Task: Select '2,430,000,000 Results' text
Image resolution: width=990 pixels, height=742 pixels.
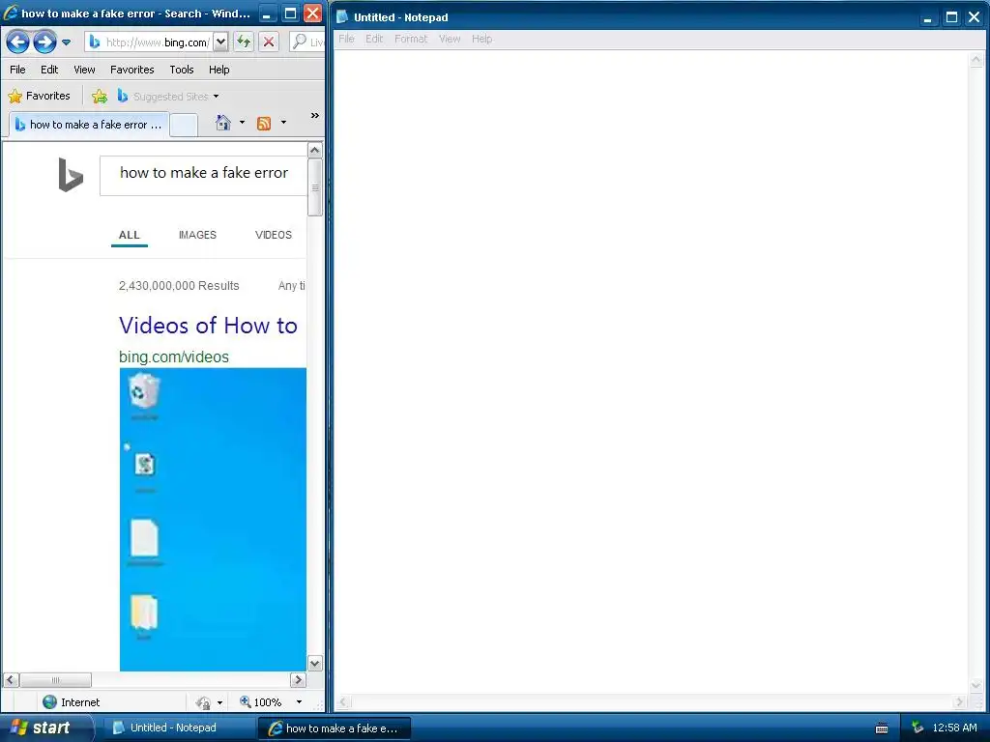Action: [179, 286]
